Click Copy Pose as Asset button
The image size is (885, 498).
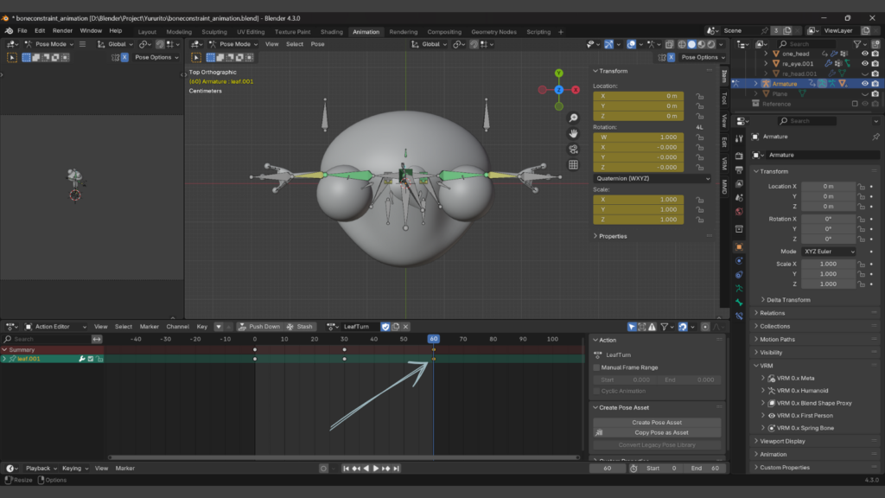point(657,432)
